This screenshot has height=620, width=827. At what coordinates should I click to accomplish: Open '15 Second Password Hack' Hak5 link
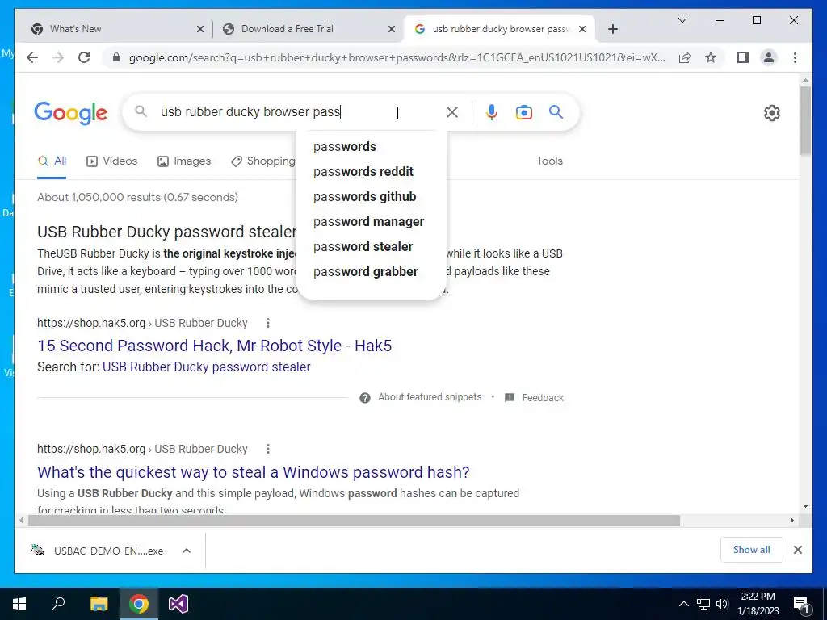214,346
